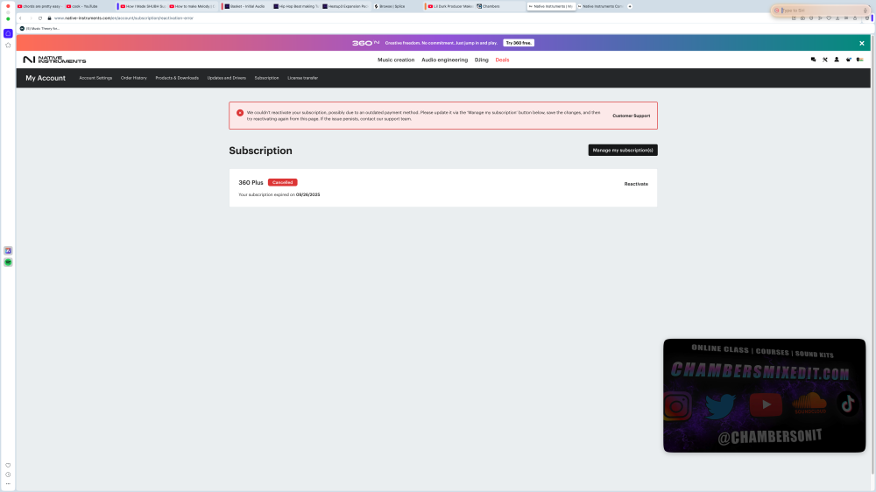
Task: Click the 360 Plus plan name
Action: tap(251, 183)
